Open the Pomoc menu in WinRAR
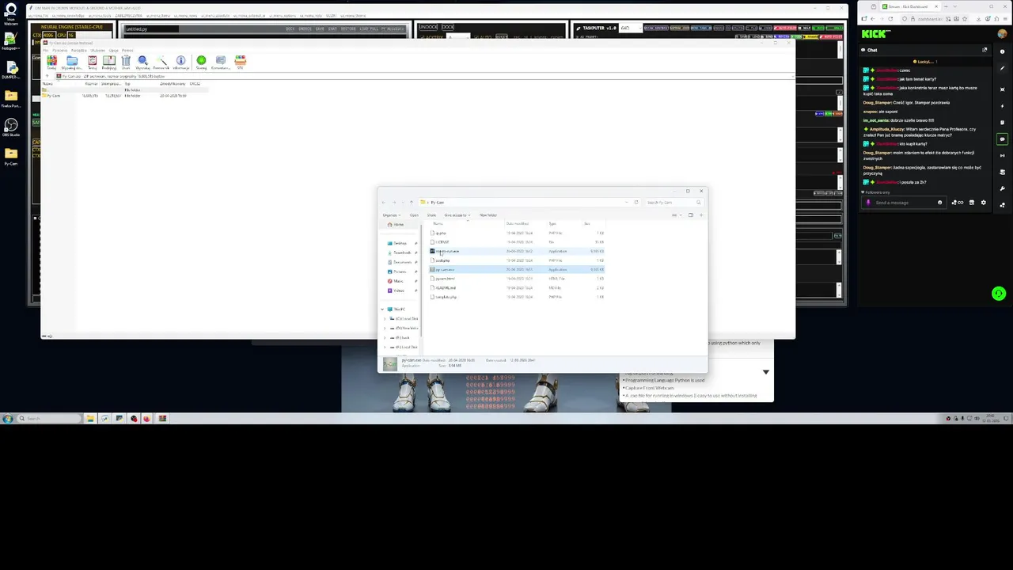The height and width of the screenshot is (570, 1013). (127, 51)
